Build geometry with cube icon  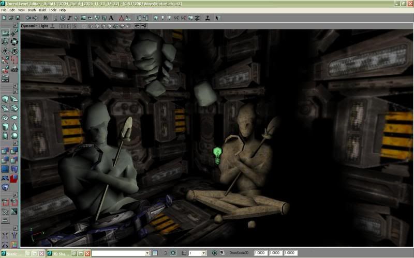pyautogui.click(x=156, y=18)
